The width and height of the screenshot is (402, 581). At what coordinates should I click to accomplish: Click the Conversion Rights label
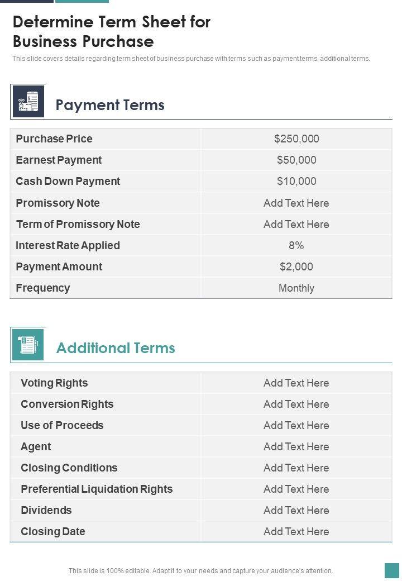(x=67, y=404)
